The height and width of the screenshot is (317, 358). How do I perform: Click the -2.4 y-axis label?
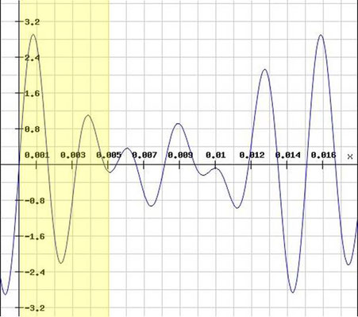coord(34,273)
